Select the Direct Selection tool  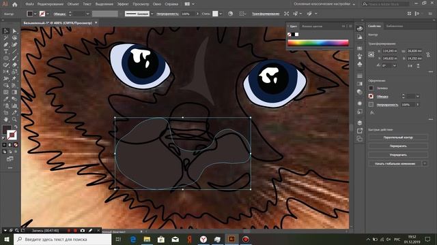click(14, 31)
